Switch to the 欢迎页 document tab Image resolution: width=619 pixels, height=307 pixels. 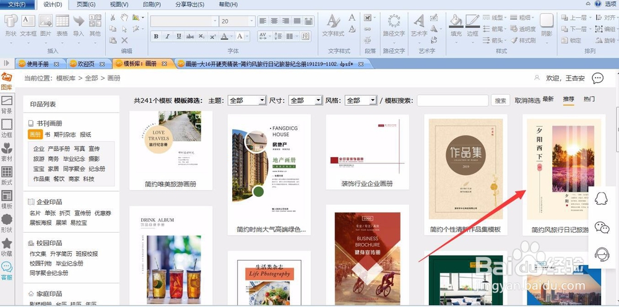(x=86, y=64)
